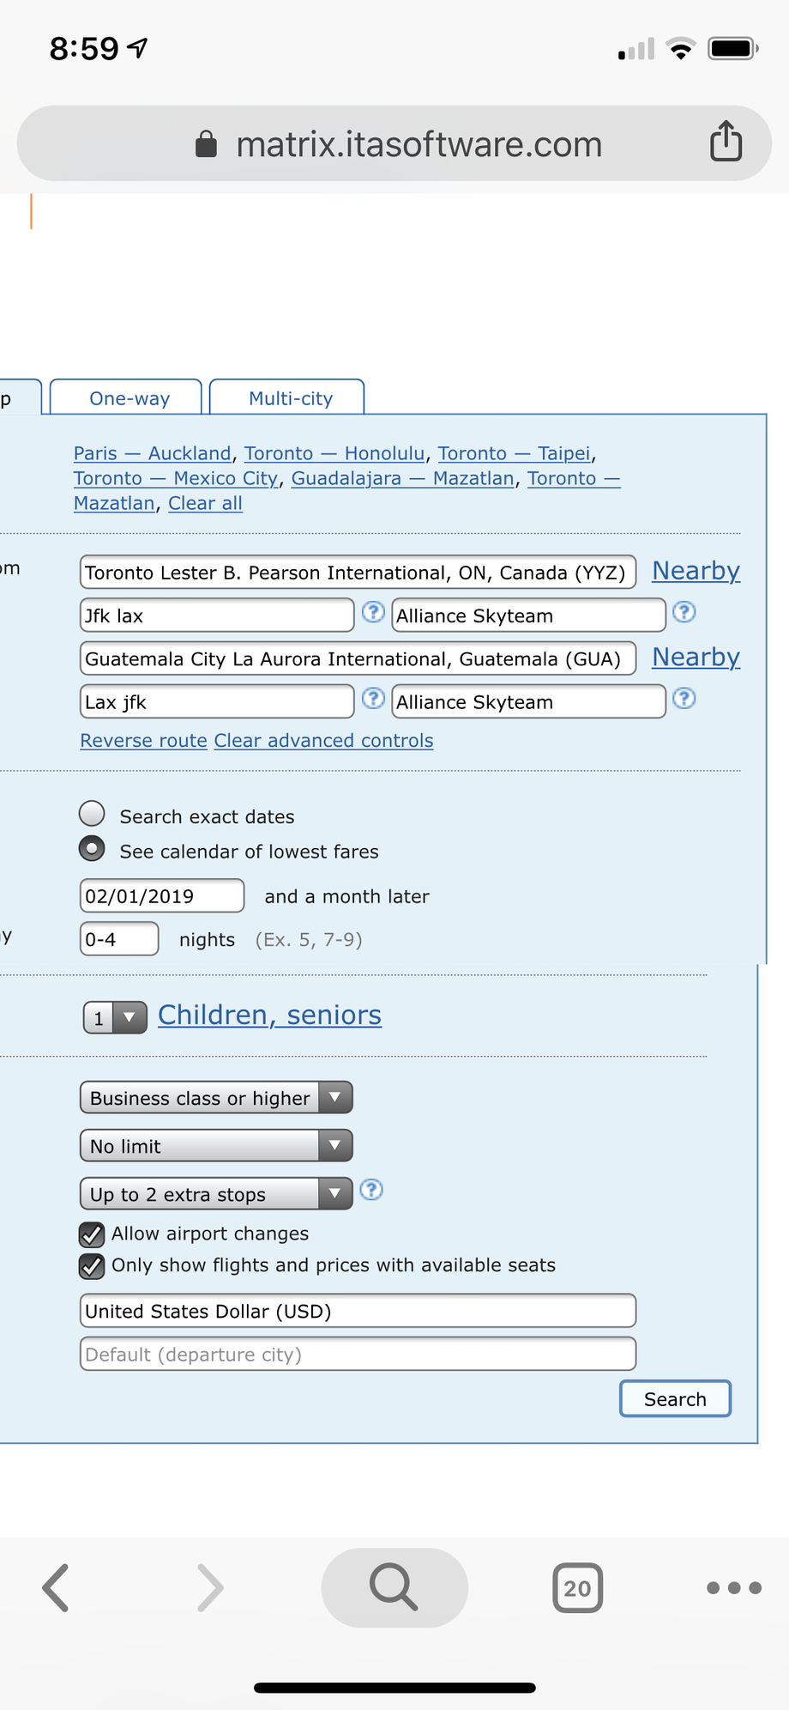Select Search exact dates radio button

(92, 813)
